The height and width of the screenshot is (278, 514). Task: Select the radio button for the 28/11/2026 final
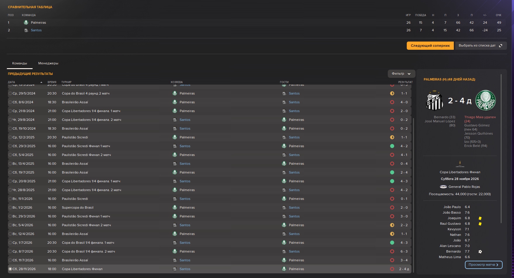[10, 269]
